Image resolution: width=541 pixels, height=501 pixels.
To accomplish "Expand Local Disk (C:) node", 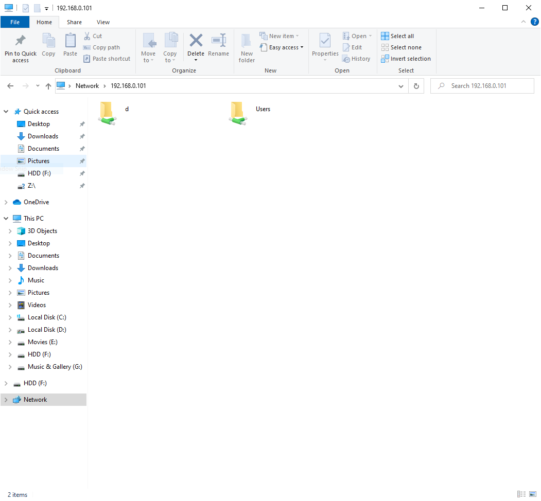I will (10, 317).
